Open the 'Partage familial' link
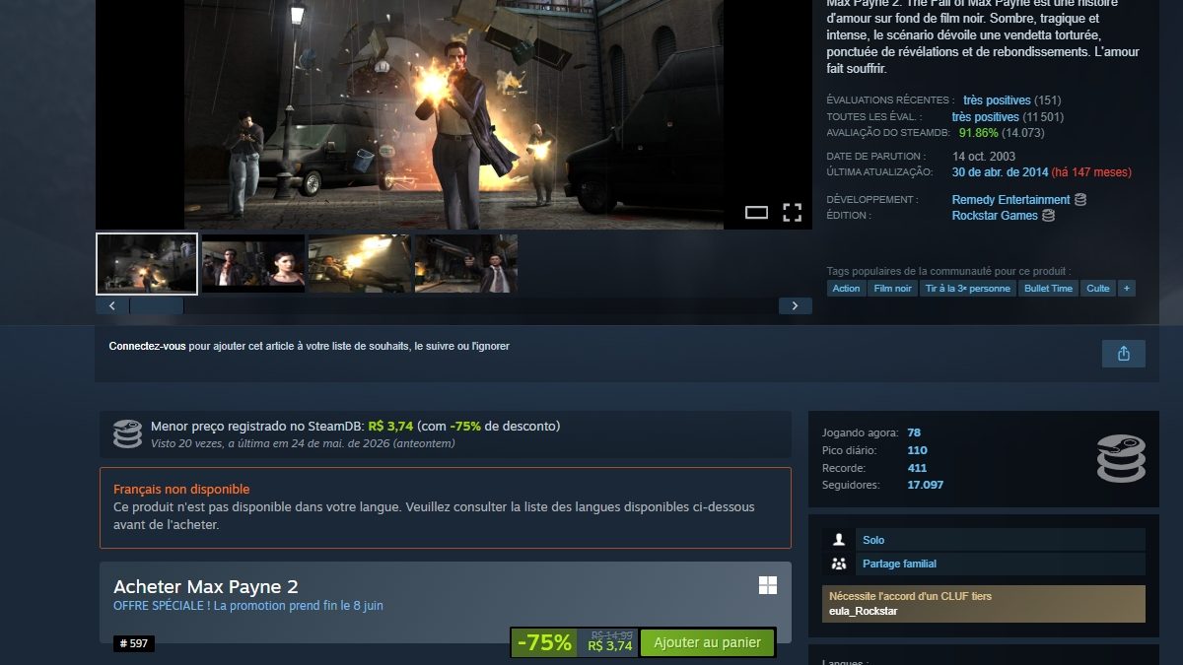Screen dimensions: 1183x665 899,564
